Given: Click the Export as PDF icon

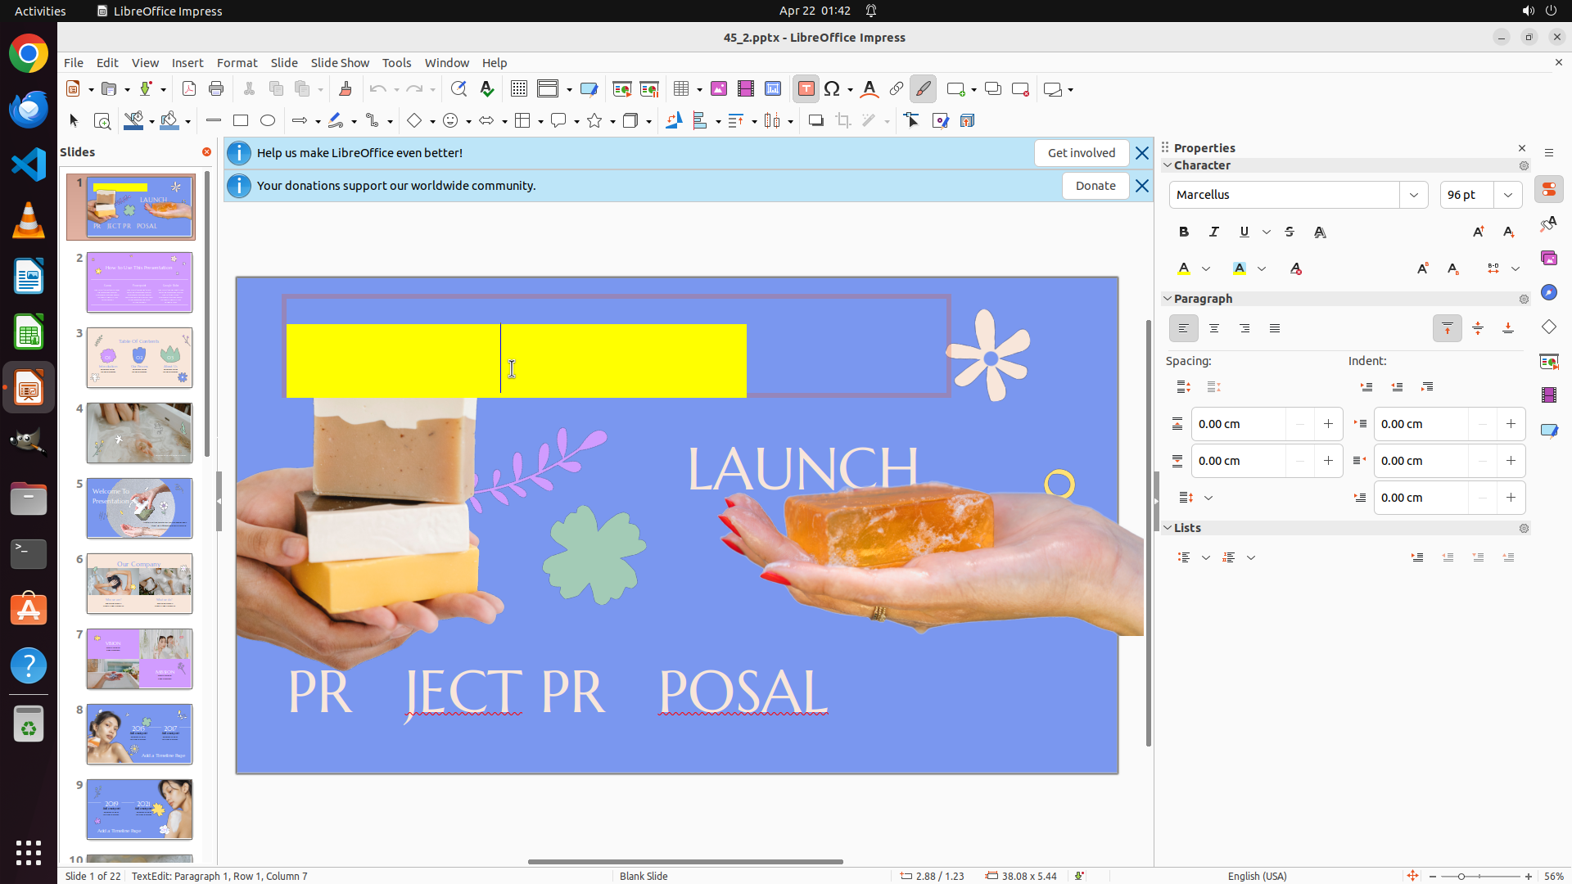Looking at the screenshot, I should tap(189, 89).
